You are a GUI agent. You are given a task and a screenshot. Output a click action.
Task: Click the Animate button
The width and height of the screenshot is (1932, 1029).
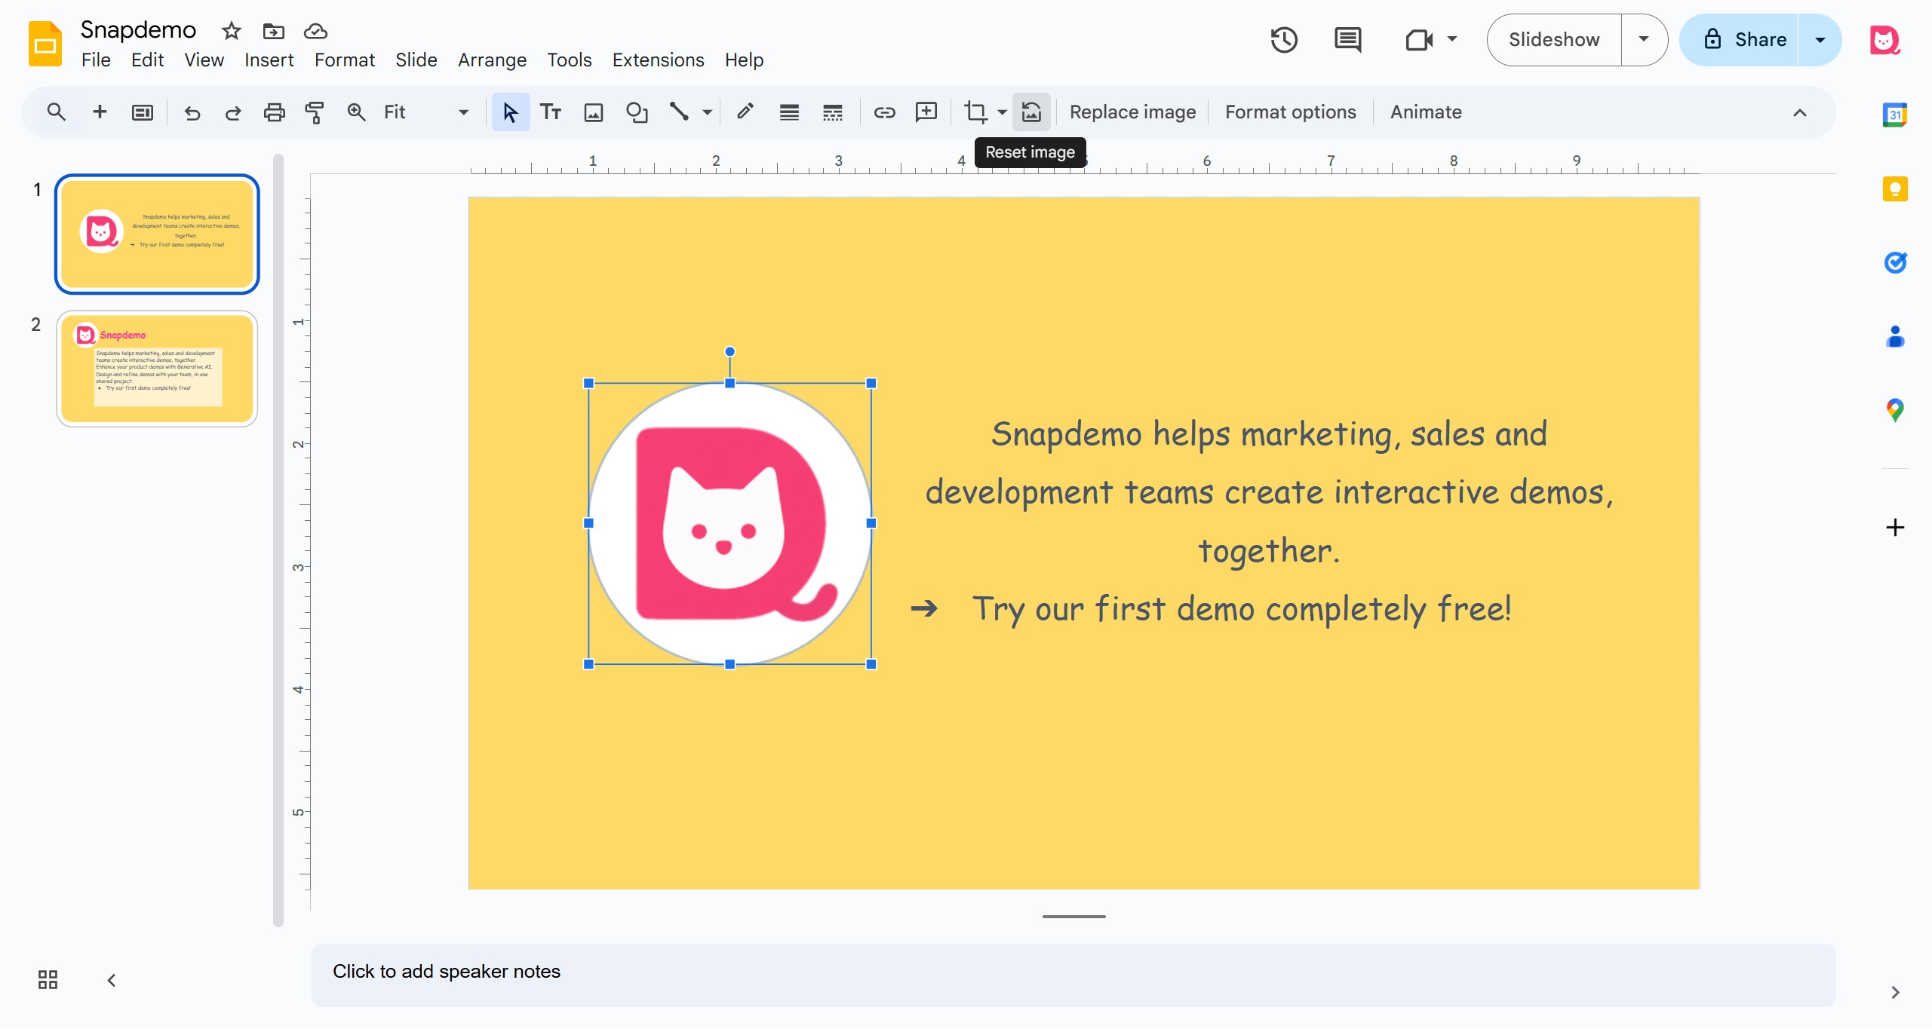pos(1426,112)
